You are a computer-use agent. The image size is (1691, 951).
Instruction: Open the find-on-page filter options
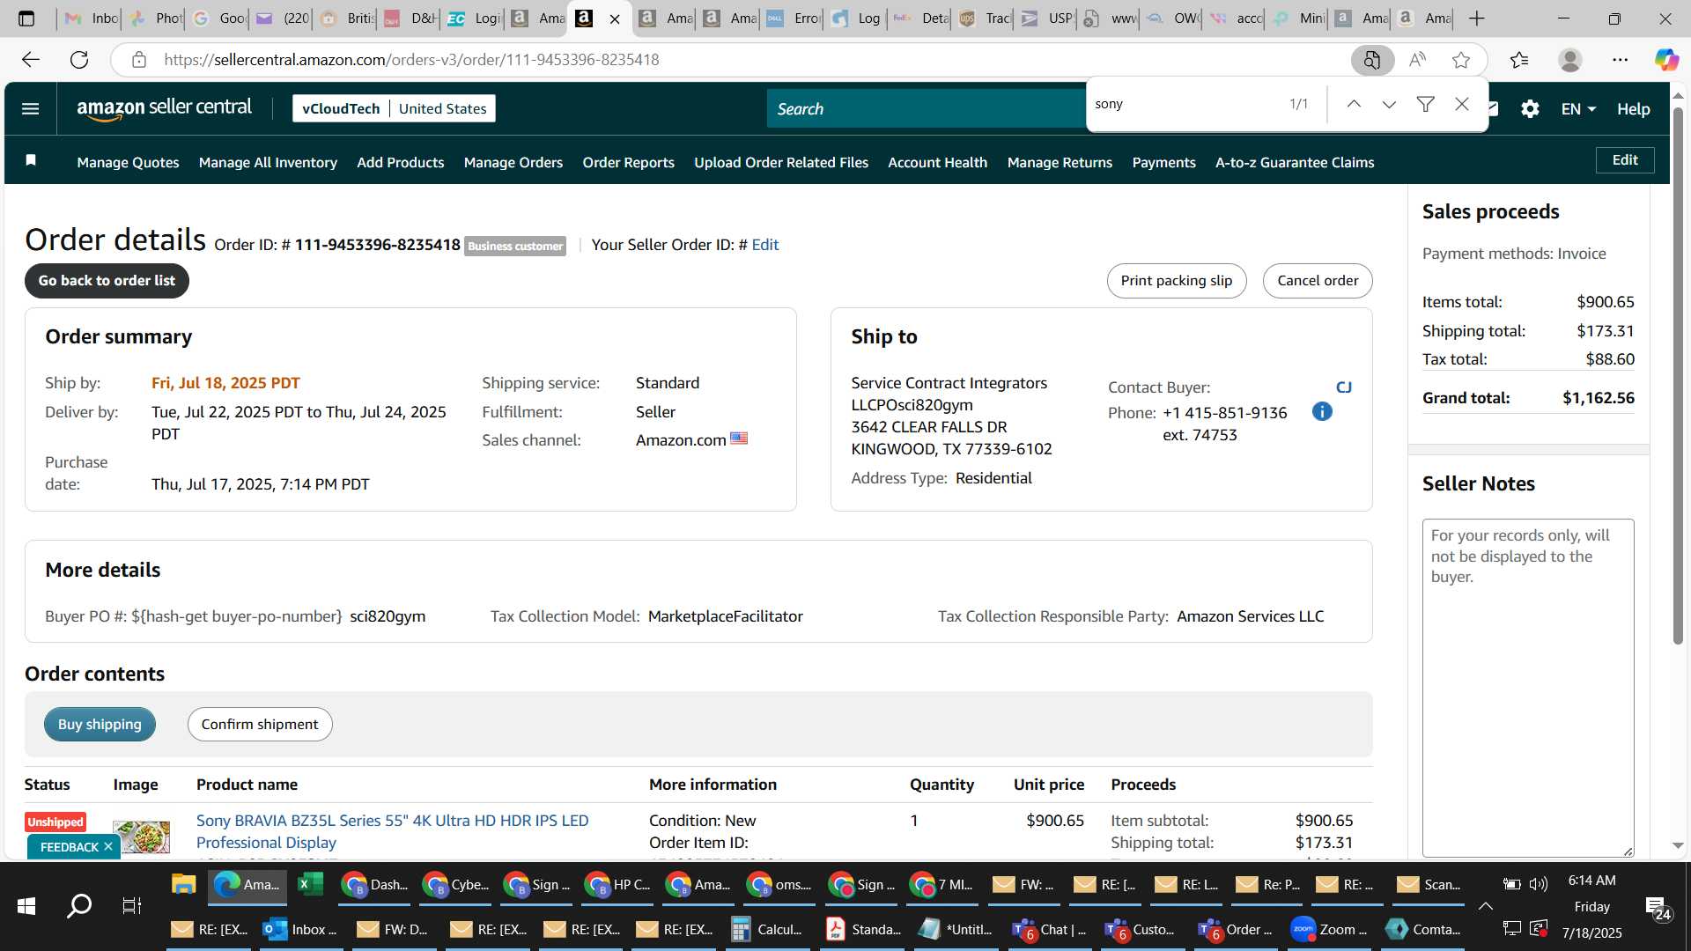1425,104
